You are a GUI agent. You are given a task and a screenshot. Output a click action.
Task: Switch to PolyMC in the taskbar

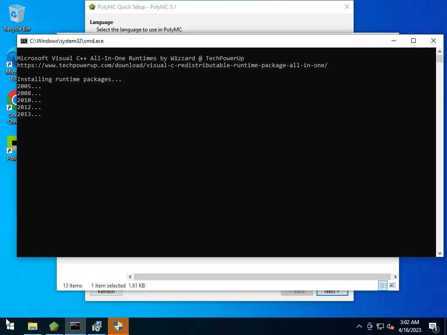pyautogui.click(x=54, y=326)
